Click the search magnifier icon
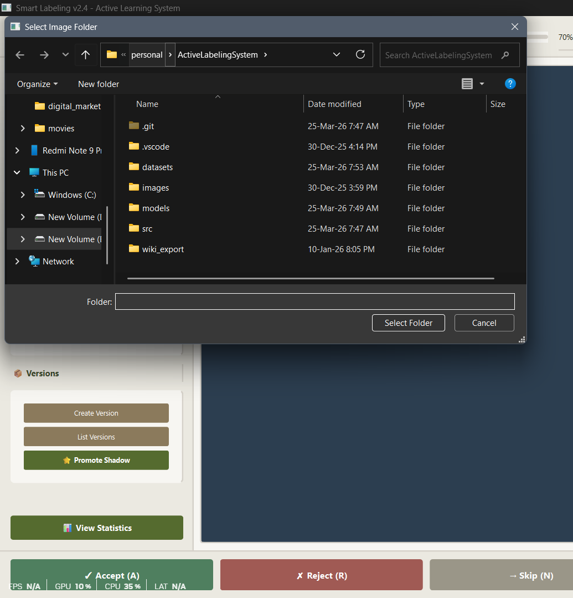This screenshot has height=598, width=573. pos(505,55)
